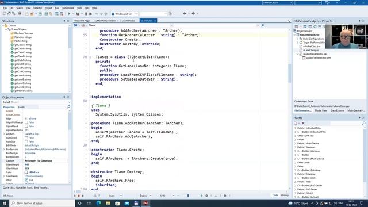Image resolution: width=368 pixels, height=207 pixels.
Task: Expand the C++Builder palette group
Action: coord(295,155)
